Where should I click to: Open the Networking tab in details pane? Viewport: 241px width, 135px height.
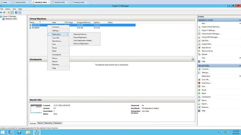[48, 123]
